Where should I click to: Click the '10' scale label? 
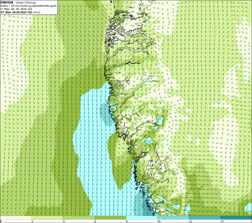[159, 221]
